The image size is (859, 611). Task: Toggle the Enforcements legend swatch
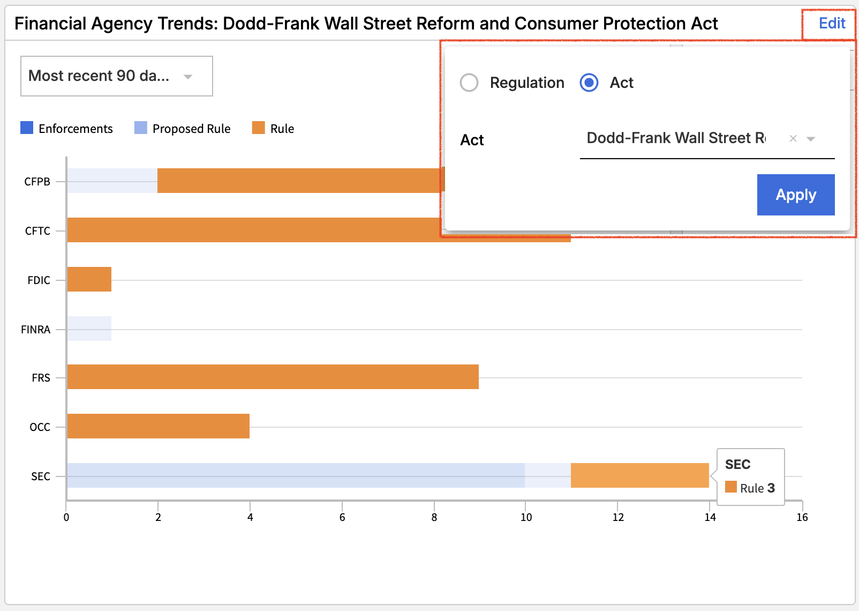coord(27,128)
